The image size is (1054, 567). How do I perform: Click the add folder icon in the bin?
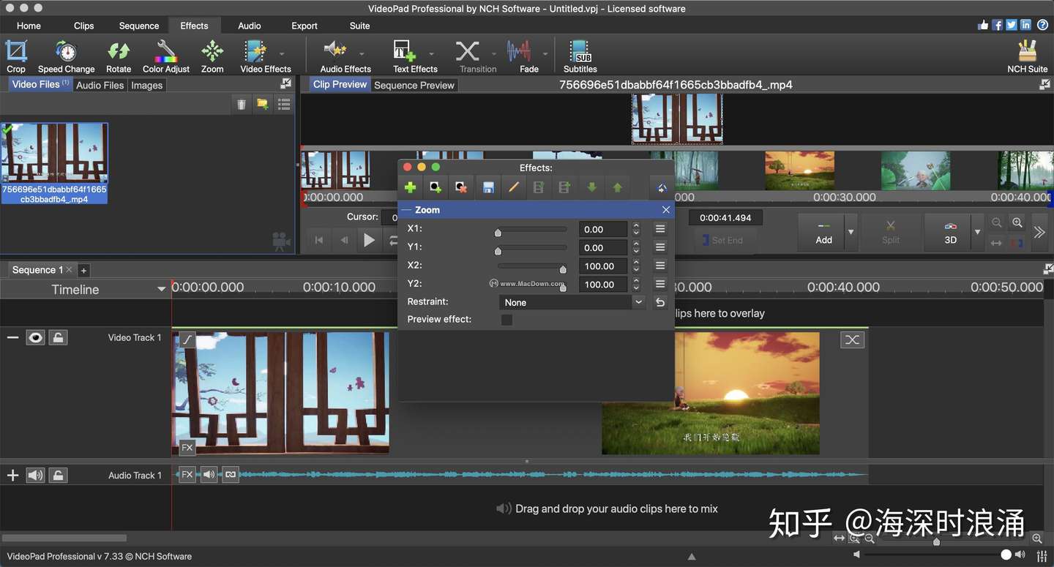click(262, 105)
